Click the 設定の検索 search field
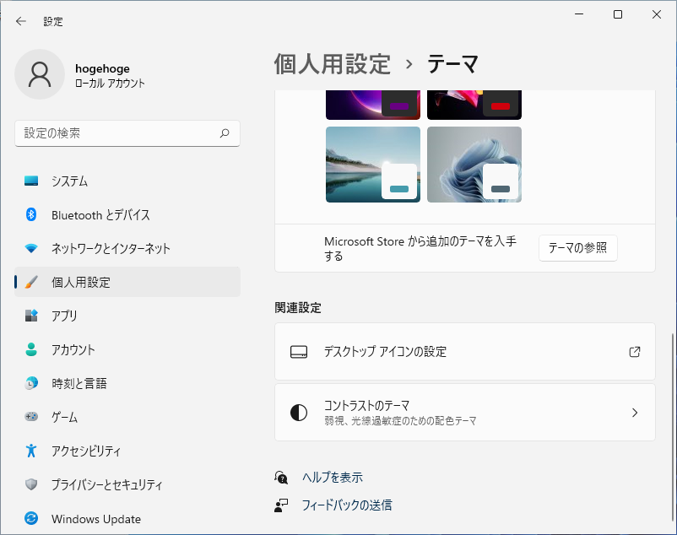677x535 pixels. (x=127, y=133)
